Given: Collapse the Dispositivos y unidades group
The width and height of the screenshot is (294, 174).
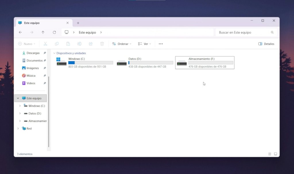Looking at the screenshot, I should [x=54, y=53].
